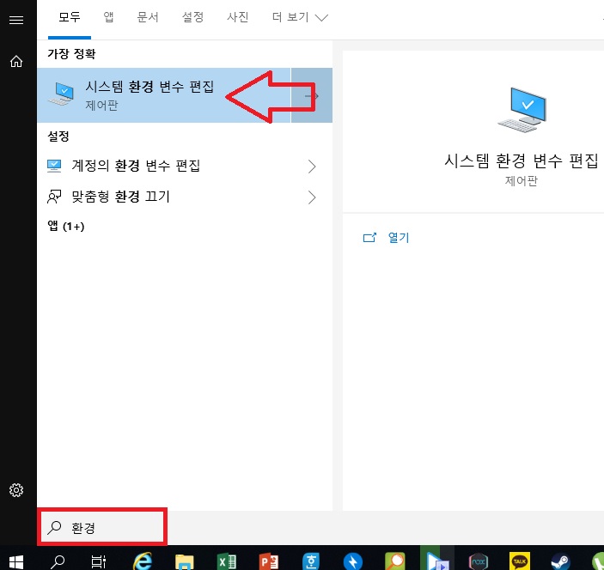Click the 설정 section header in the results
Screen dimensions: 604x570
58,136
